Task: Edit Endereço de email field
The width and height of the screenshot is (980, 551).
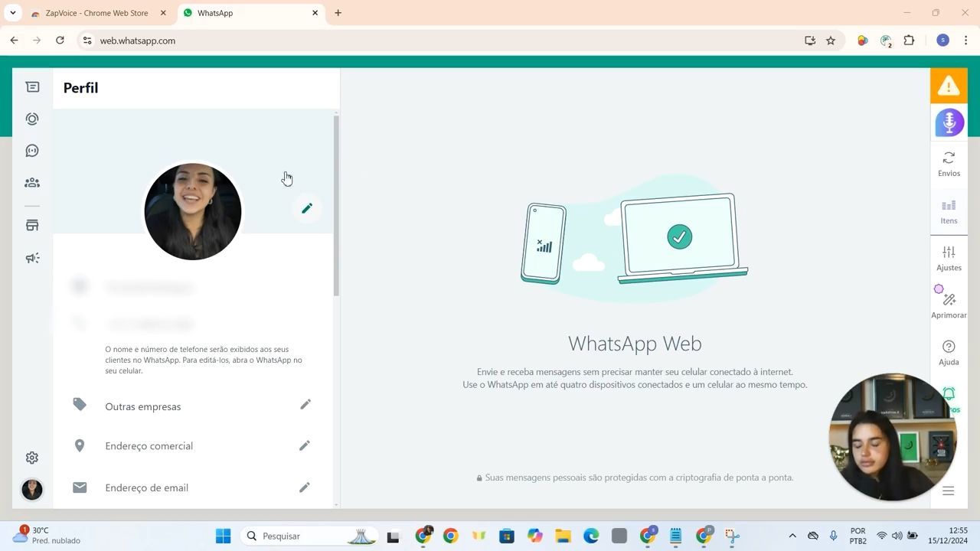Action: tap(305, 487)
